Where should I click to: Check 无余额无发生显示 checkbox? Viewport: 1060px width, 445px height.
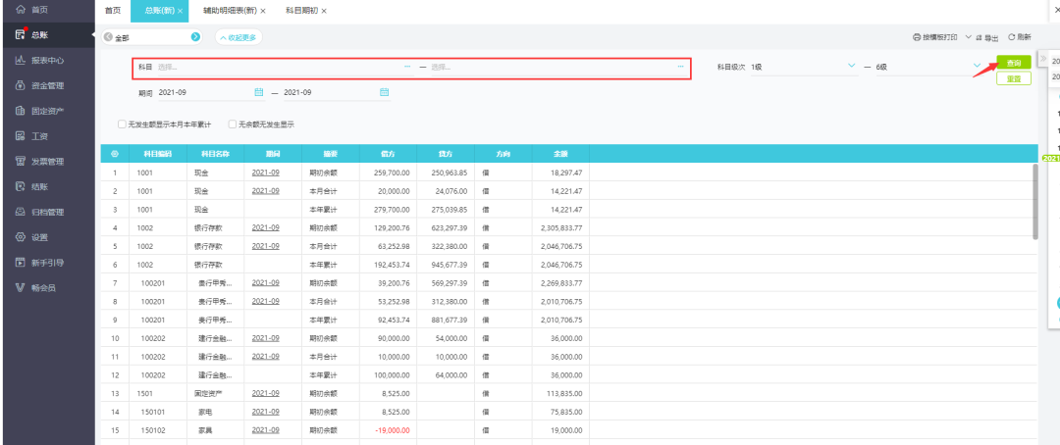tap(232, 124)
